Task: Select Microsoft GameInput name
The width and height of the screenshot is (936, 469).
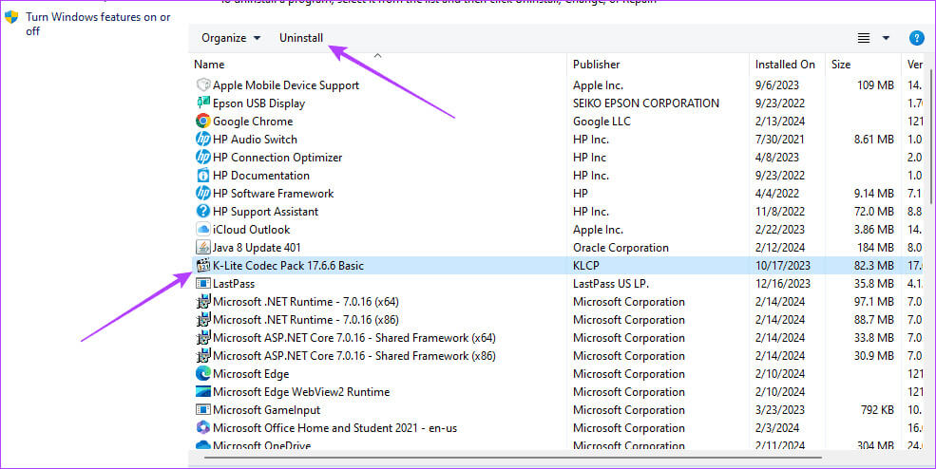Action: coord(266,410)
